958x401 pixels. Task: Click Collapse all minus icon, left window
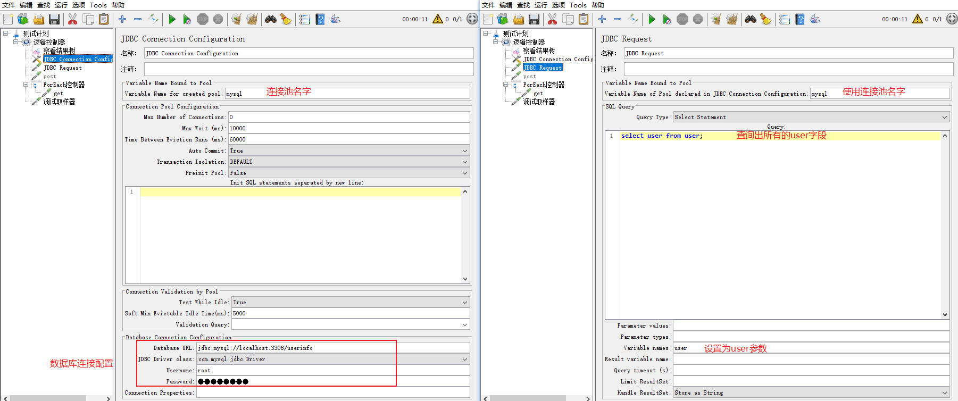(138, 19)
